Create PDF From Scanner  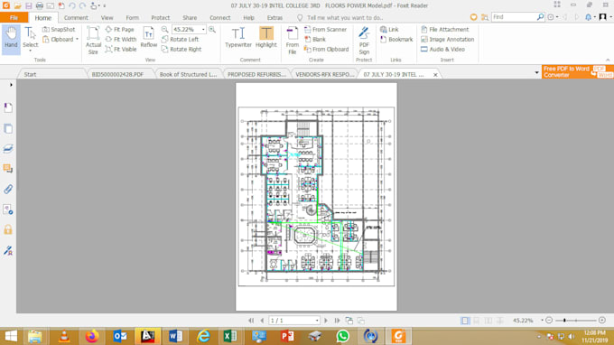[326, 30]
